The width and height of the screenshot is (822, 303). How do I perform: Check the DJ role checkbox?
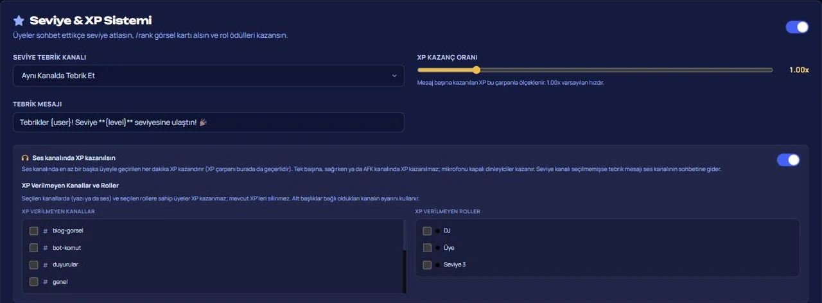(427, 230)
